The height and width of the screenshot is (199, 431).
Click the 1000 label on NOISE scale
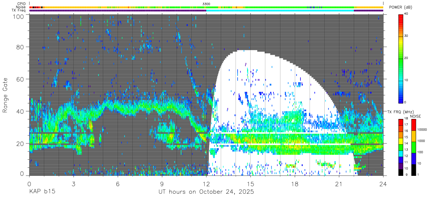[422, 141]
